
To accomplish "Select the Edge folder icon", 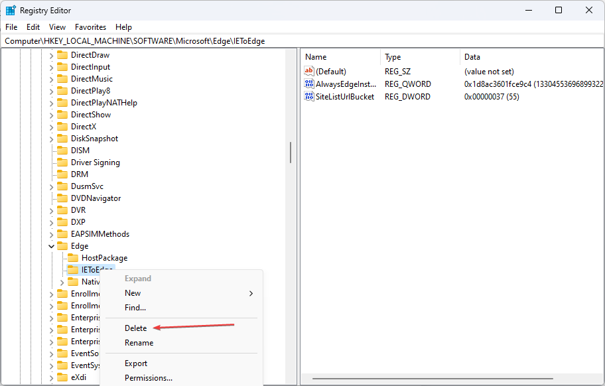I will coord(62,247).
